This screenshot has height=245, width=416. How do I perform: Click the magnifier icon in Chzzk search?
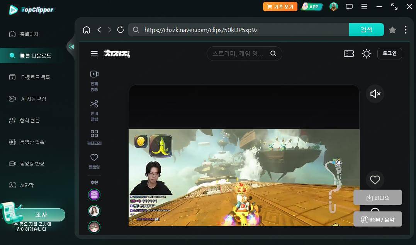pos(273,54)
